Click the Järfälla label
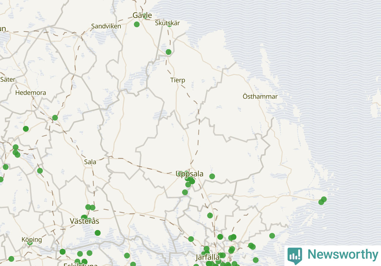Screen dimensions: 381x266 tap(208, 257)
